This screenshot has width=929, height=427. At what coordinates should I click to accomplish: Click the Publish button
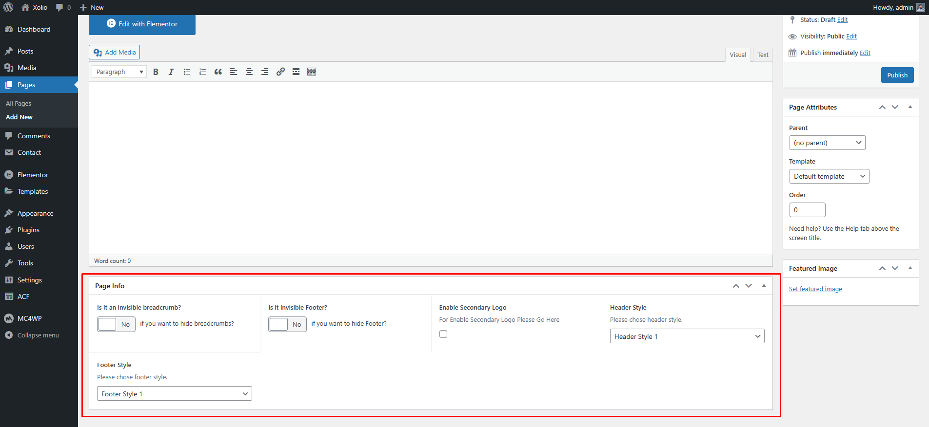tap(897, 75)
